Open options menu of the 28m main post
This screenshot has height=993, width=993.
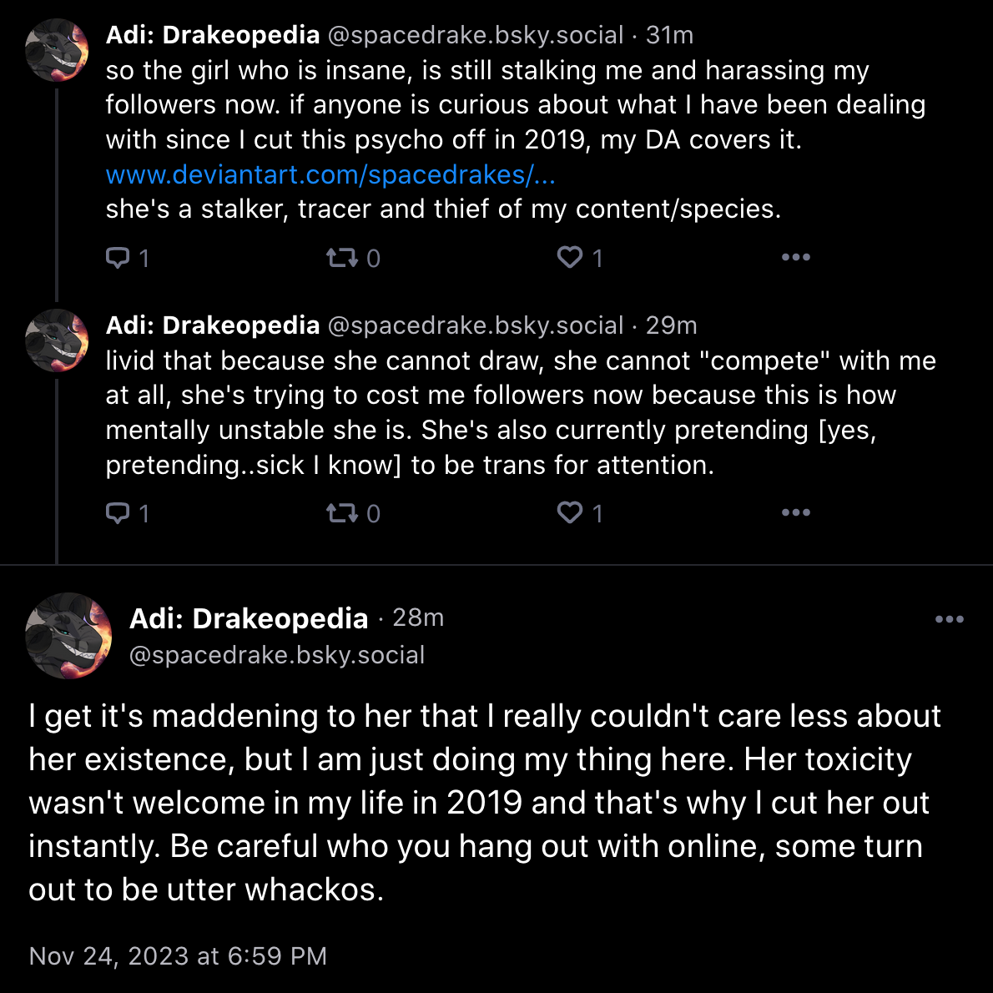tap(950, 619)
